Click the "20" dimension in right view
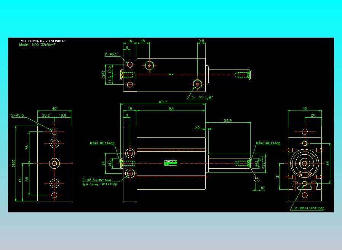 click(x=313, y=116)
